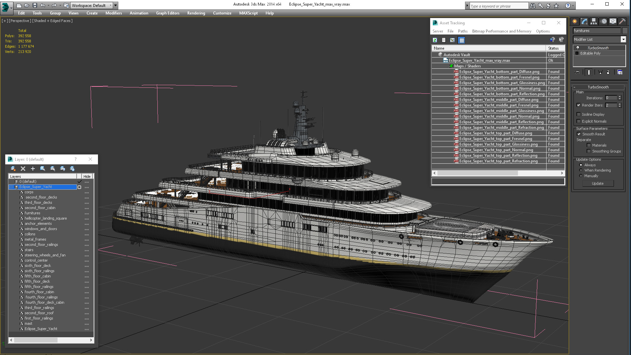Click Refresh icon in Asset Tracking toolbar
Screen dimensions: 631x355
(x=435, y=40)
